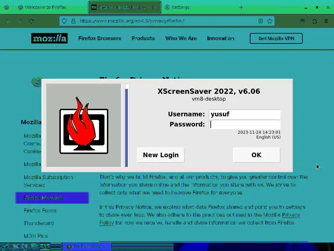Image resolution: width=334 pixels, height=251 pixels.
Task: Click the New Login button
Action: coord(160,155)
